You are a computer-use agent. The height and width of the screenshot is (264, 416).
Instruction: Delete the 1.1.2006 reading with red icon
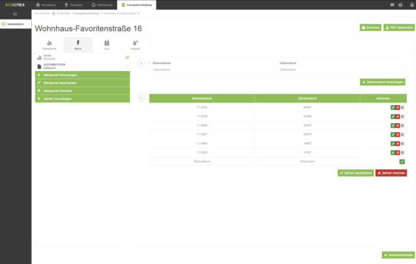pos(398,144)
